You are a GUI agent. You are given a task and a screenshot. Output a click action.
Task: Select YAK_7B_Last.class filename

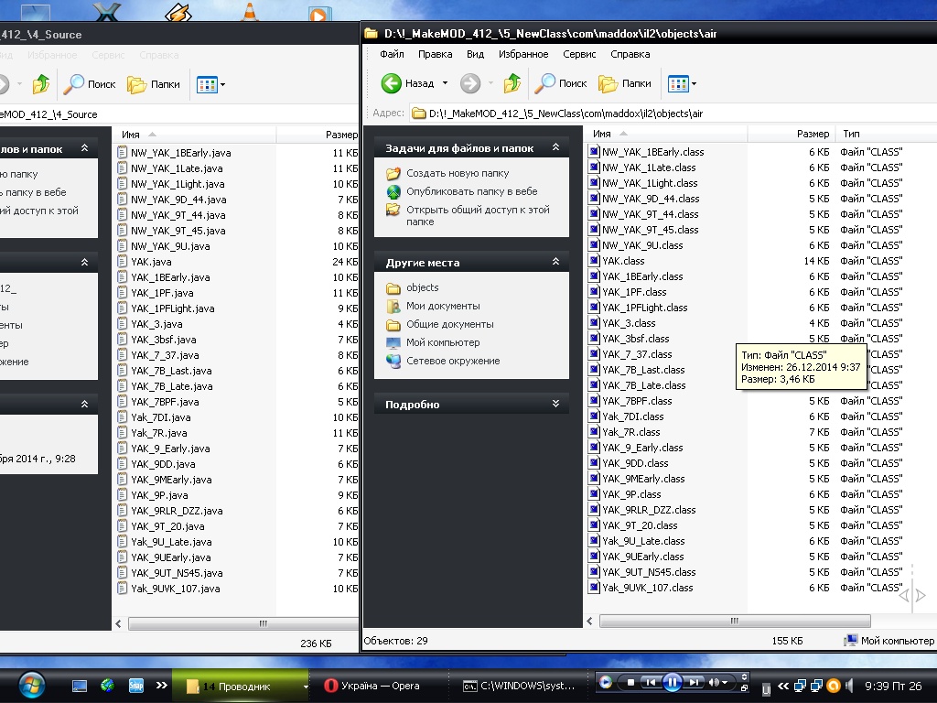coord(643,370)
